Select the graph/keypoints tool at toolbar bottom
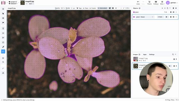The width and height of the screenshot is (179, 101). tap(3, 73)
